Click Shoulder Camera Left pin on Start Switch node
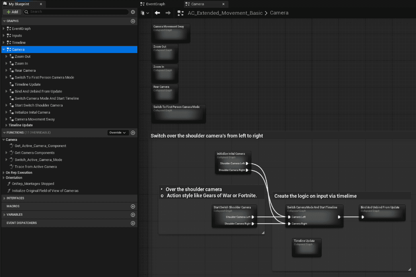 (253, 217)
